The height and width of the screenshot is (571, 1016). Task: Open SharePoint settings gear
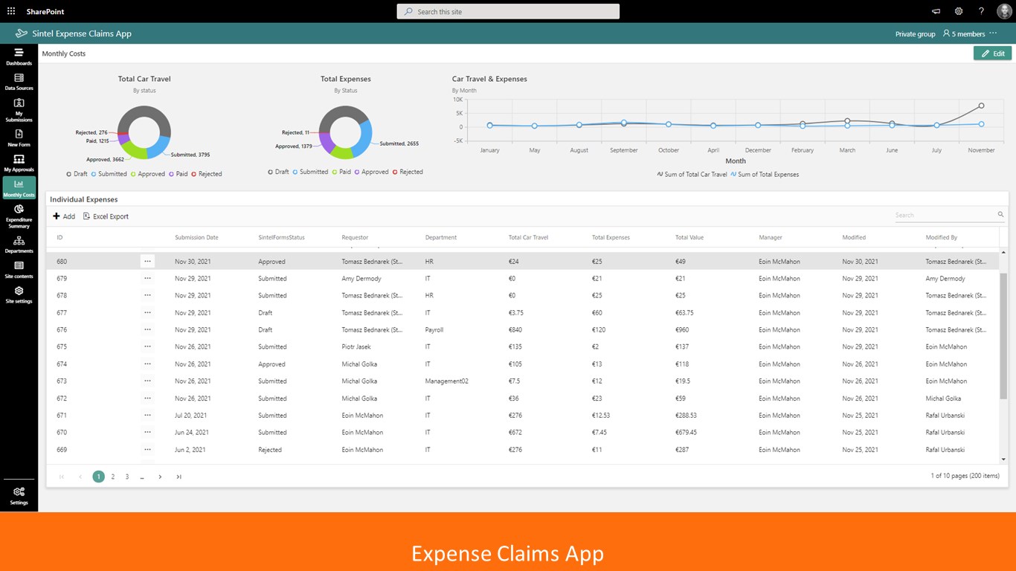tap(959, 11)
